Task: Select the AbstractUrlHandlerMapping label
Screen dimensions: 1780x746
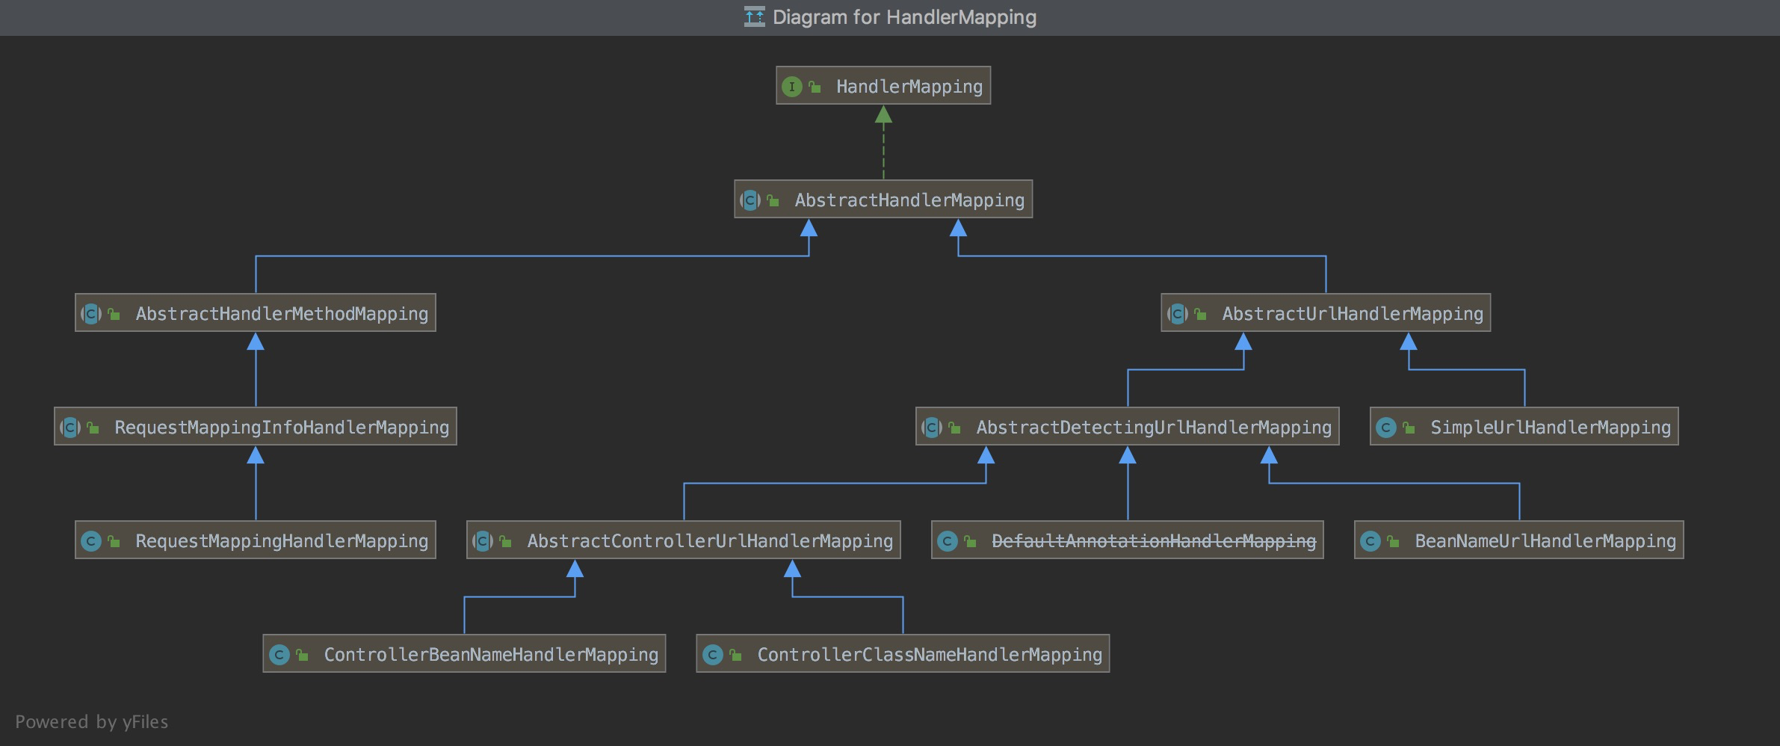Action: tap(1353, 314)
